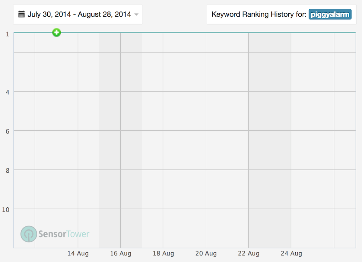Pick the 20 Aug axis label

206,253
